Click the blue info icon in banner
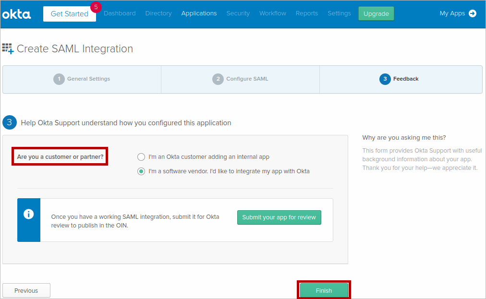 (29, 214)
